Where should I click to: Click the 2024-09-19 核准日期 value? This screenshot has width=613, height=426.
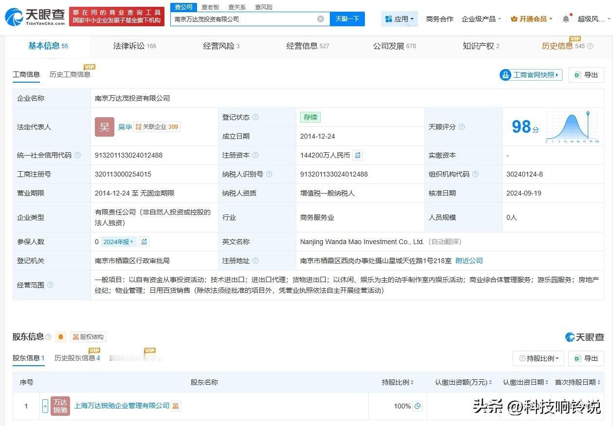pyautogui.click(x=524, y=193)
